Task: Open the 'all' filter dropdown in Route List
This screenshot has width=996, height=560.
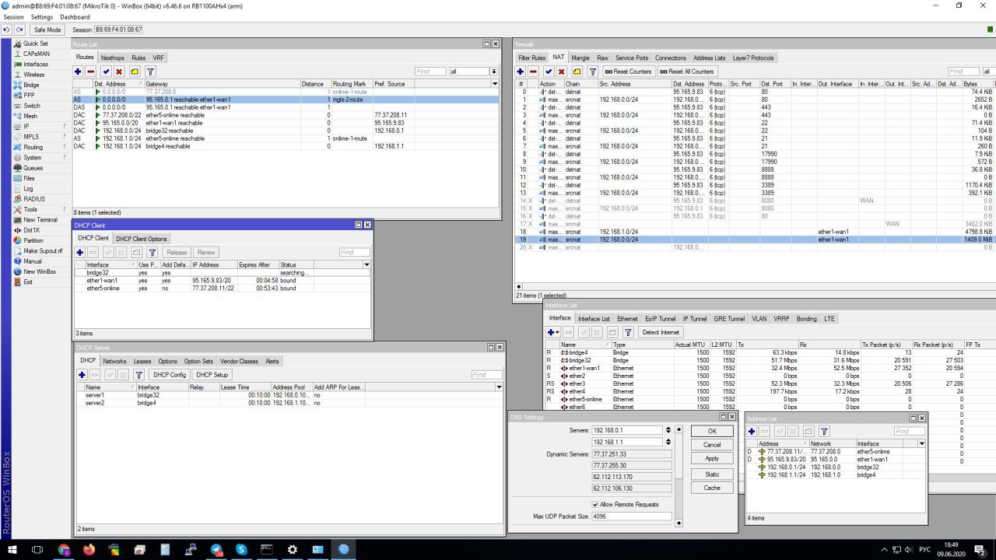Action: click(494, 72)
